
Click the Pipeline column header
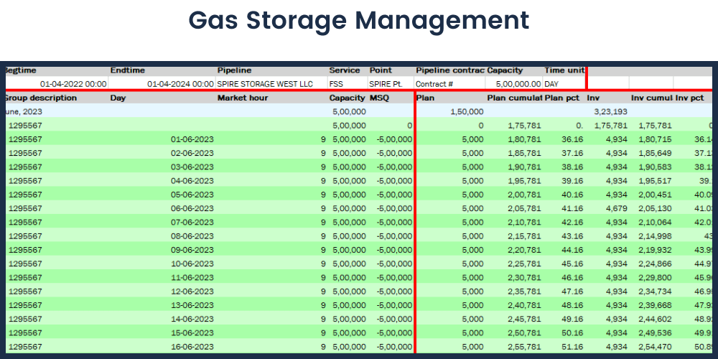pos(235,70)
